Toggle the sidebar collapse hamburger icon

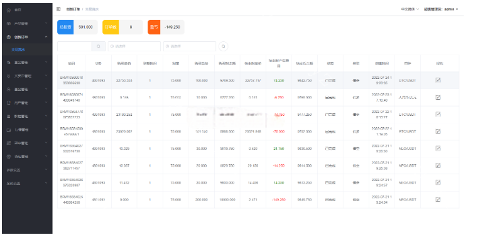(x=58, y=9)
